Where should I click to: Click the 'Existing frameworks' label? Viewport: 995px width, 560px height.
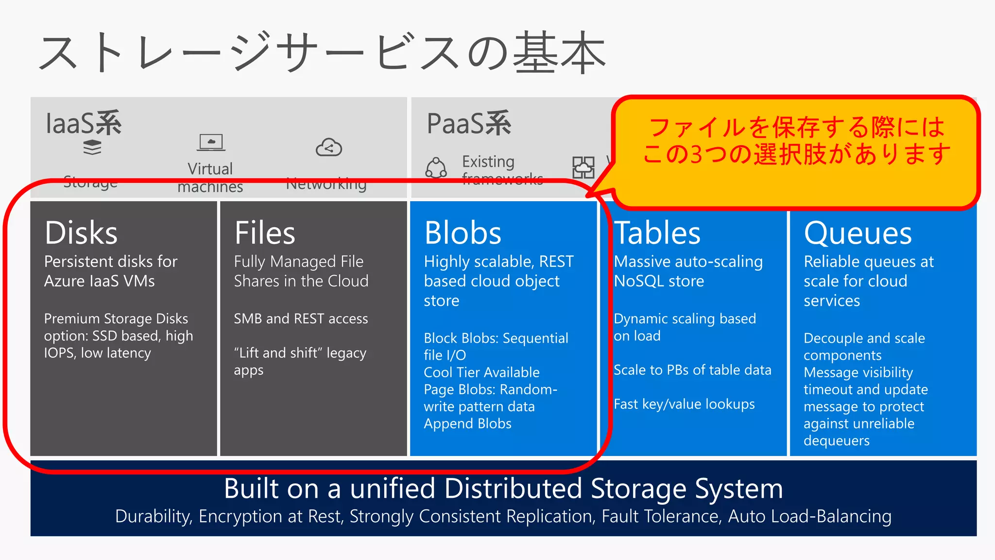(x=502, y=170)
